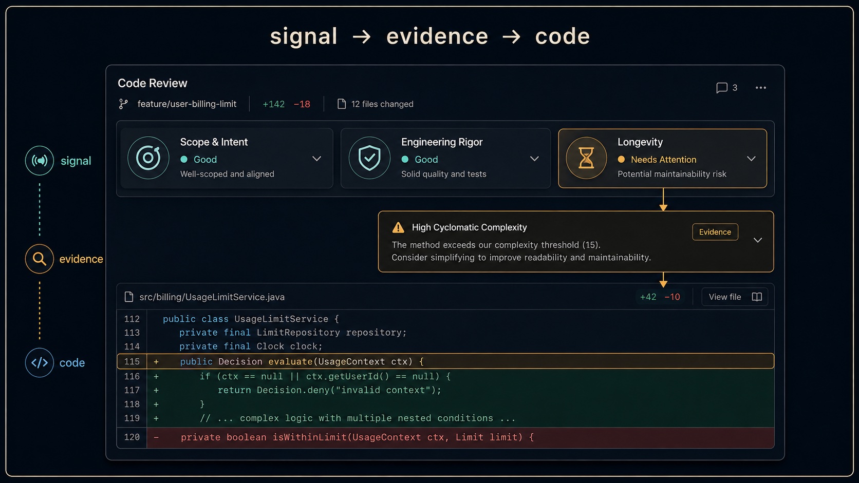This screenshot has width=859, height=483.
Task: Click the git branch icon
Action: tap(123, 104)
